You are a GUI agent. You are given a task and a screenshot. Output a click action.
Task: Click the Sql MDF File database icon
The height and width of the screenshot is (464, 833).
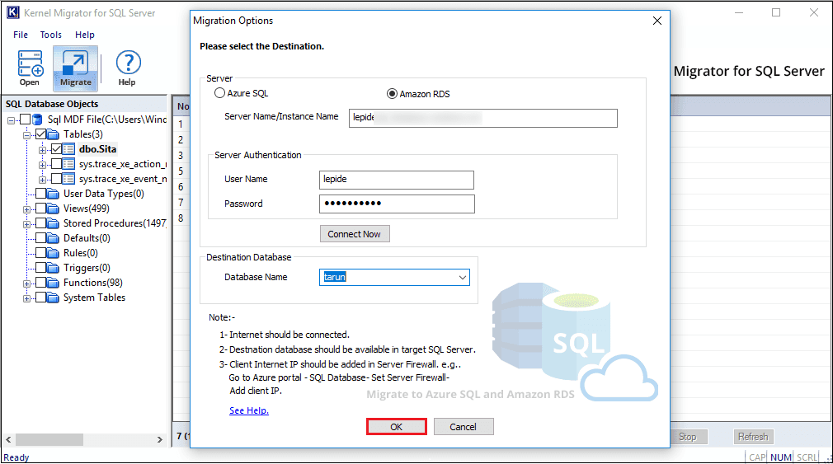37,120
